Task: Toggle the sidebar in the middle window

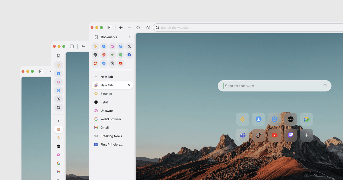Action: point(72,46)
